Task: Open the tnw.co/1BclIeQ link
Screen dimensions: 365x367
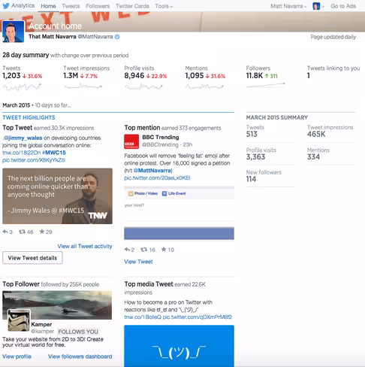Action: click(x=143, y=317)
